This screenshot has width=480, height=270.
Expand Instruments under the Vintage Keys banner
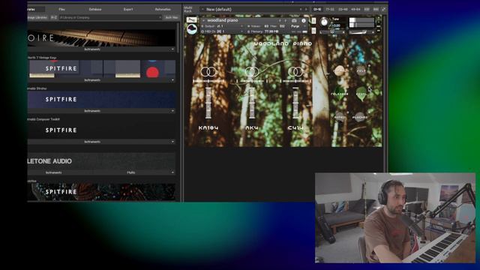coord(101,80)
